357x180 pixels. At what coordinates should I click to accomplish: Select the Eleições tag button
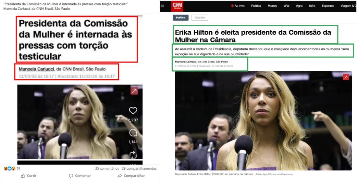click(200, 18)
